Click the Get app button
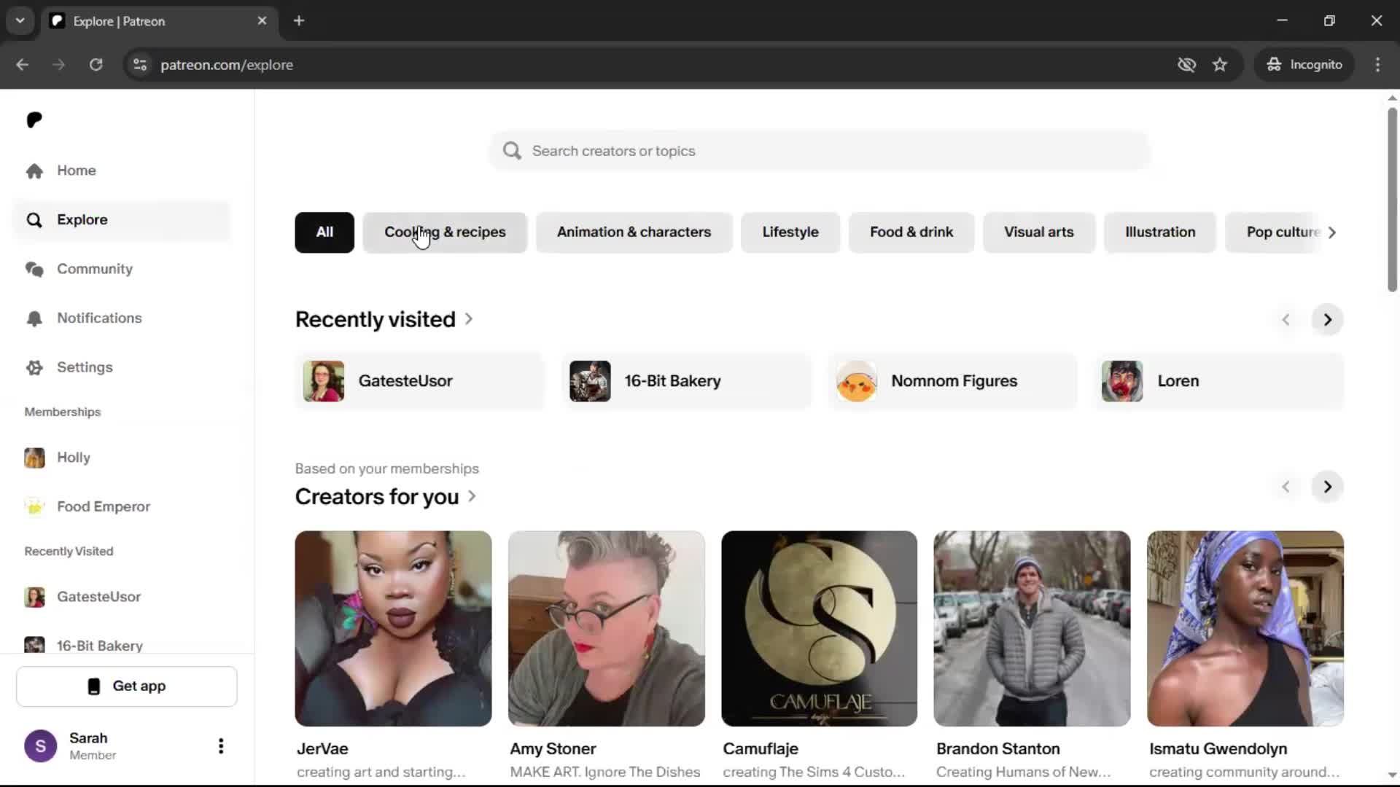This screenshot has width=1400, height=787. 127,686
